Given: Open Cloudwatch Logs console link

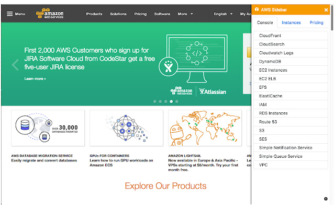Looking at the screenshot, I should (291, 53).
